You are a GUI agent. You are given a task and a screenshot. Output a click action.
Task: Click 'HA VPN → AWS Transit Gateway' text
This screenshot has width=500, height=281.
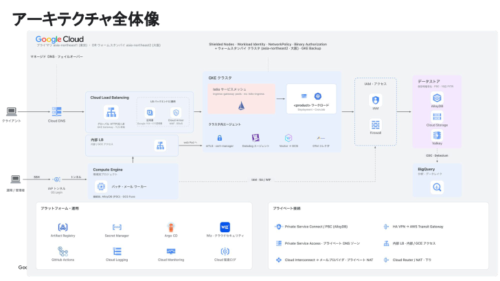418,227
